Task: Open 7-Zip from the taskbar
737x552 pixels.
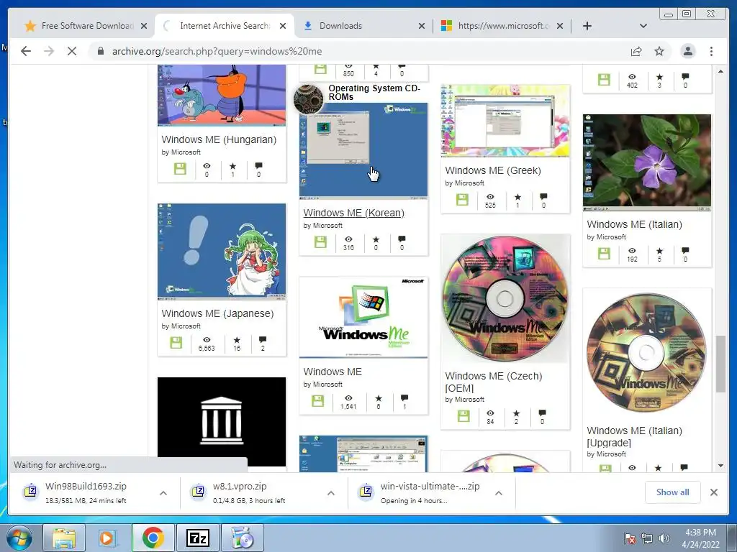Action: pos(198,538)
